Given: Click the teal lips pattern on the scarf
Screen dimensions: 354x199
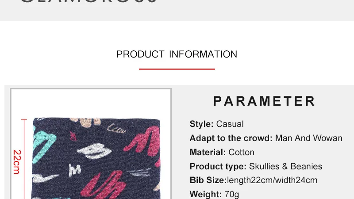Looking at the screenshot, I should [43, 145].
